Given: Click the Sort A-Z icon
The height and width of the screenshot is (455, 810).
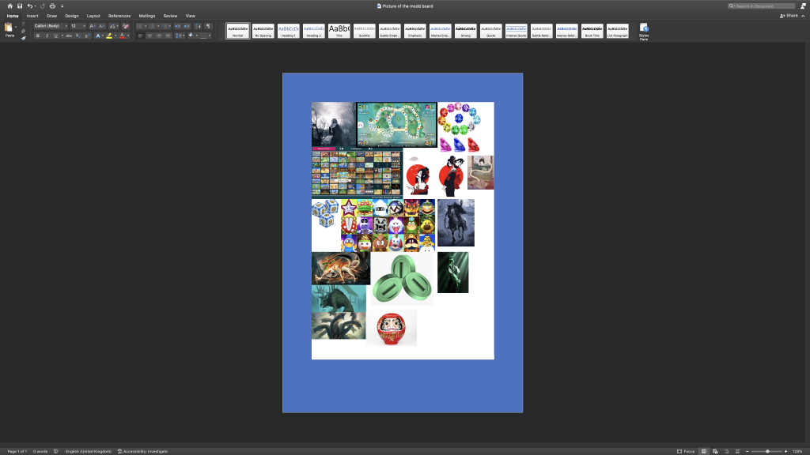Looking at the screenshot, I should (199, 26).
